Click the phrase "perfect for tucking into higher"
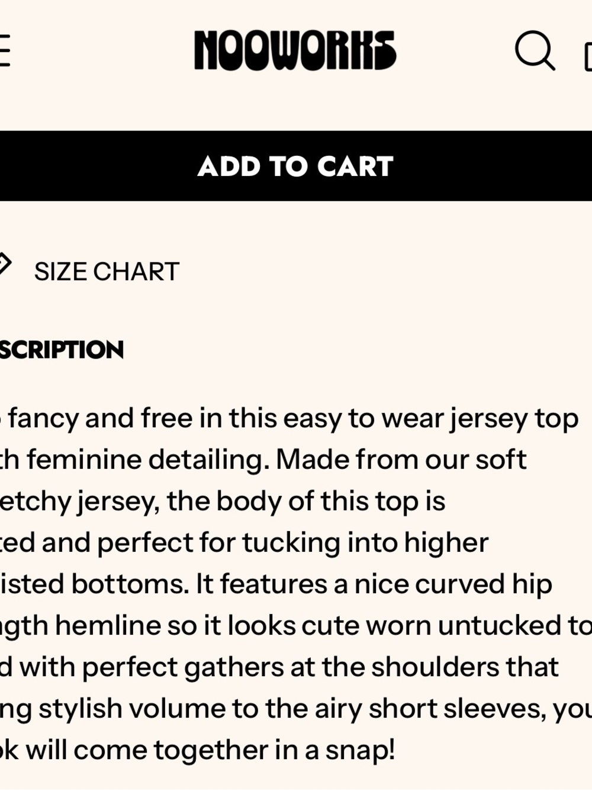592x790 pixels. tap(292, 543)
